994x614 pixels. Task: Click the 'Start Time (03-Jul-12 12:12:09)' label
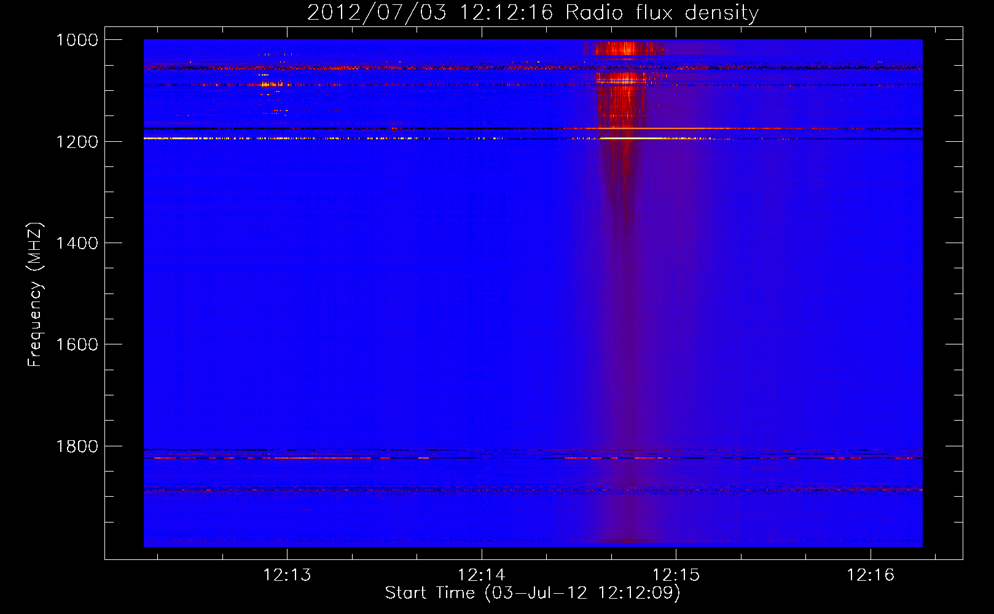tap(533, 593)
